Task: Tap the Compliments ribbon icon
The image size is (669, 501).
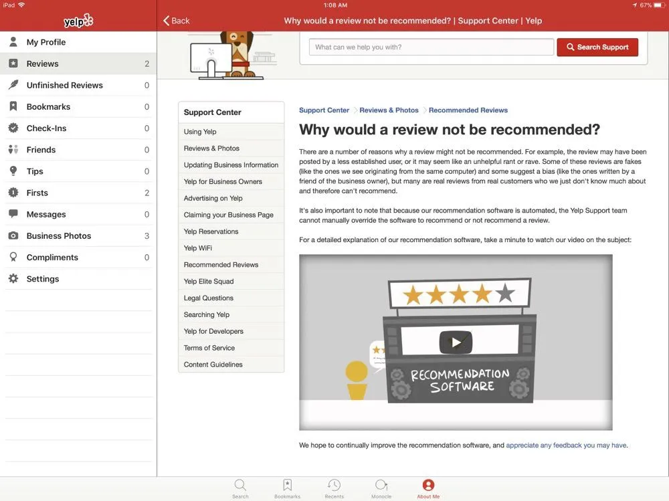Action: click(13, 257)
